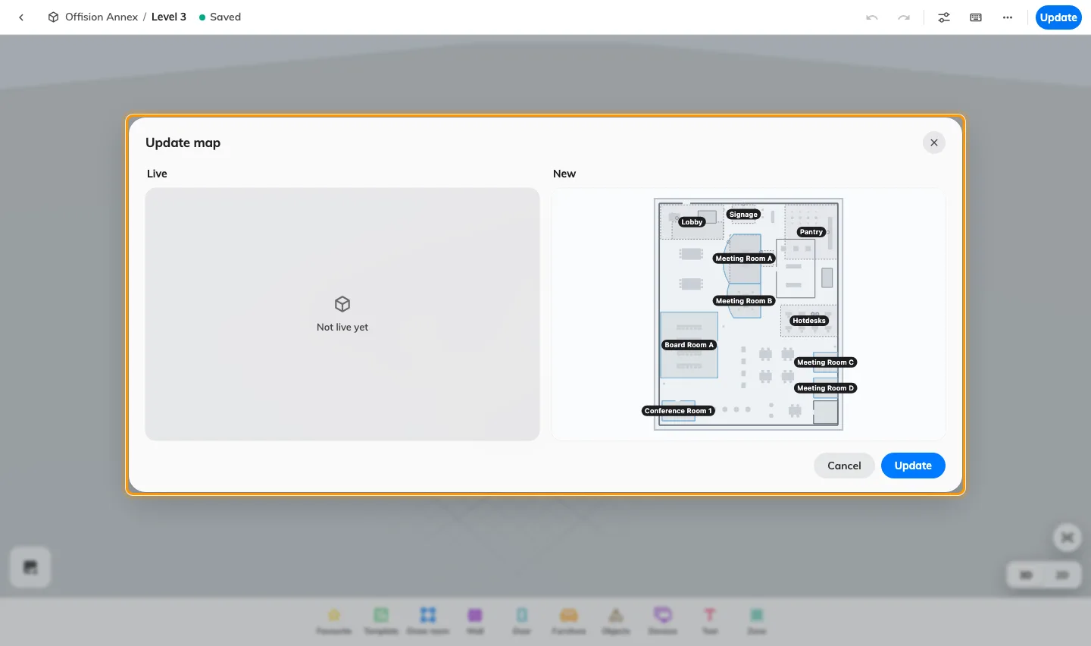The width and height of the screenshot is (1091, 646).
Task: Open the Offision Annex breadcrumb
Action: point(102,17)
